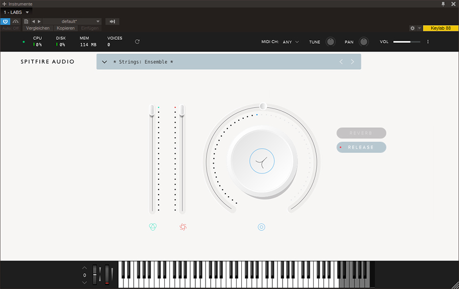Pin the Instrumente window
This screenshot has height=289, width=459.
(443, 4)
